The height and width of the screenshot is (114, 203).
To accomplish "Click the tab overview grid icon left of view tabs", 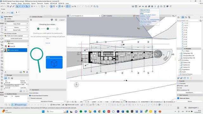I will 68,16.
